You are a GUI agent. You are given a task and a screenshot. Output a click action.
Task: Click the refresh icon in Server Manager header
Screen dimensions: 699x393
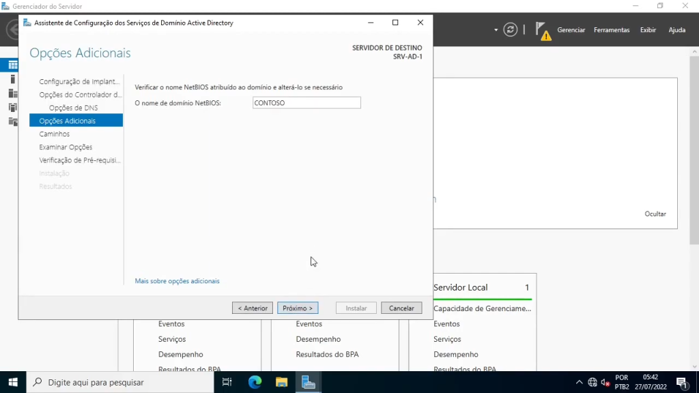510,30
